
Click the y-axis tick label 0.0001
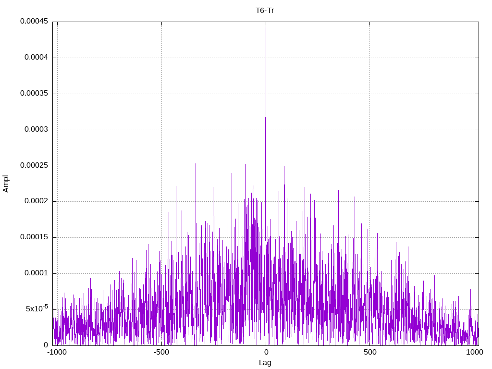(x=37, y=273)
